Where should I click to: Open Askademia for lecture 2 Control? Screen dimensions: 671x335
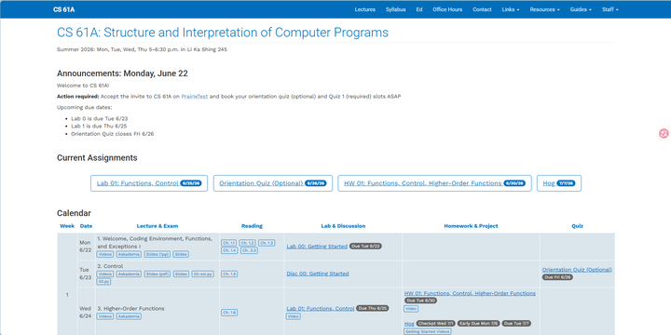129,274
